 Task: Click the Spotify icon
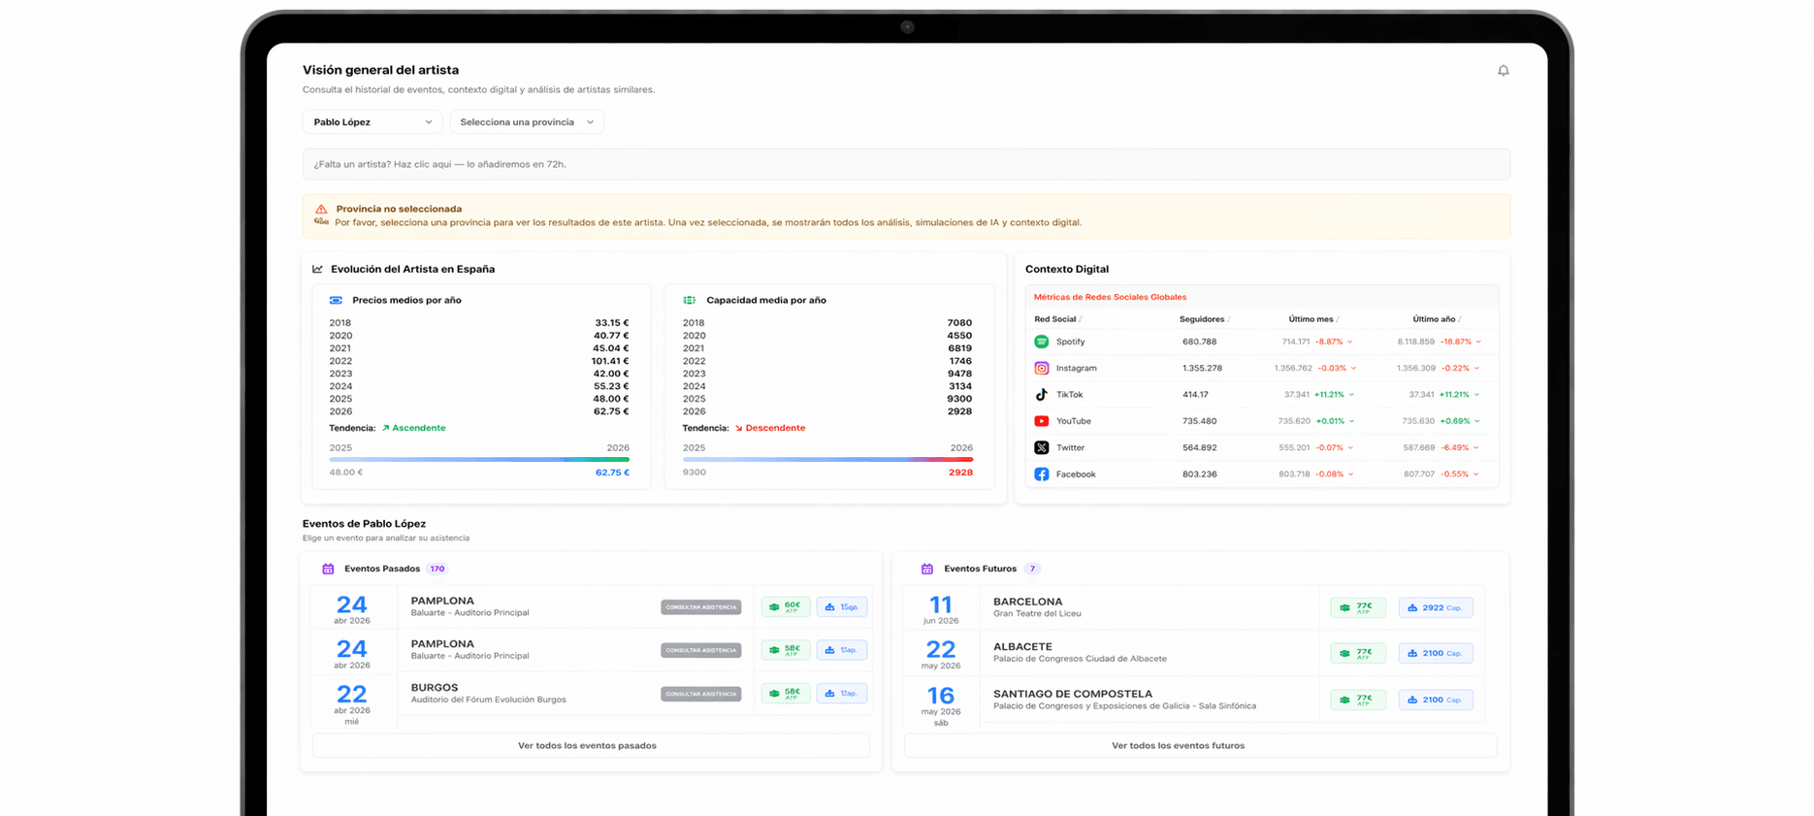click(1041, 342)
